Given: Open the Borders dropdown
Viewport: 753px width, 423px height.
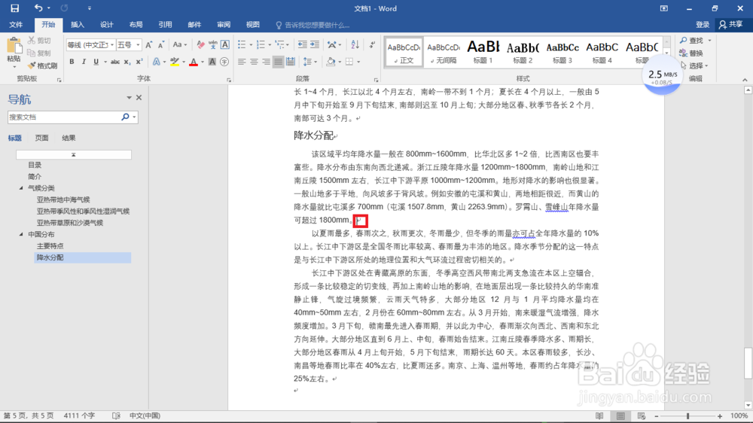Looking at the screenshot, I should 358,62.
